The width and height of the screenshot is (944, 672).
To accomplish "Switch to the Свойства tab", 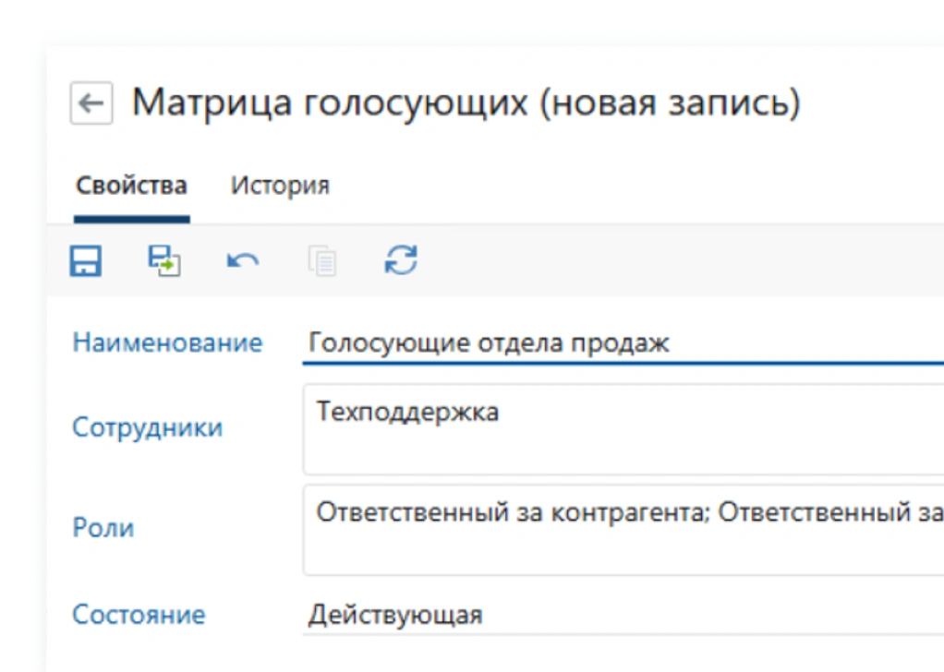I will pos(132,186).
